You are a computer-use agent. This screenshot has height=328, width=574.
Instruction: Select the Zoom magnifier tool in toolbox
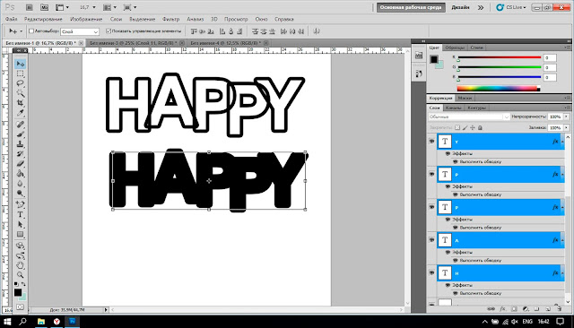coord(20,275)
